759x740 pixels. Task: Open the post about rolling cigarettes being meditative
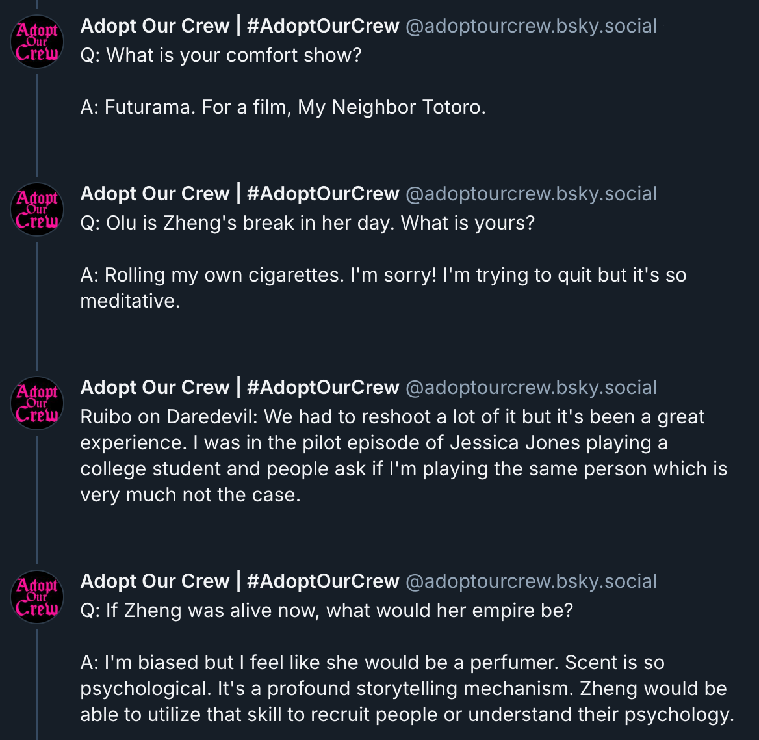(x=383, y=275)
